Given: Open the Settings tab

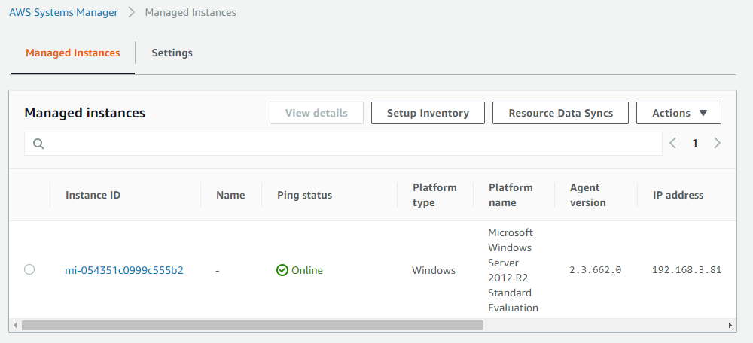Looking at the screenshot, I should point(172,53).
